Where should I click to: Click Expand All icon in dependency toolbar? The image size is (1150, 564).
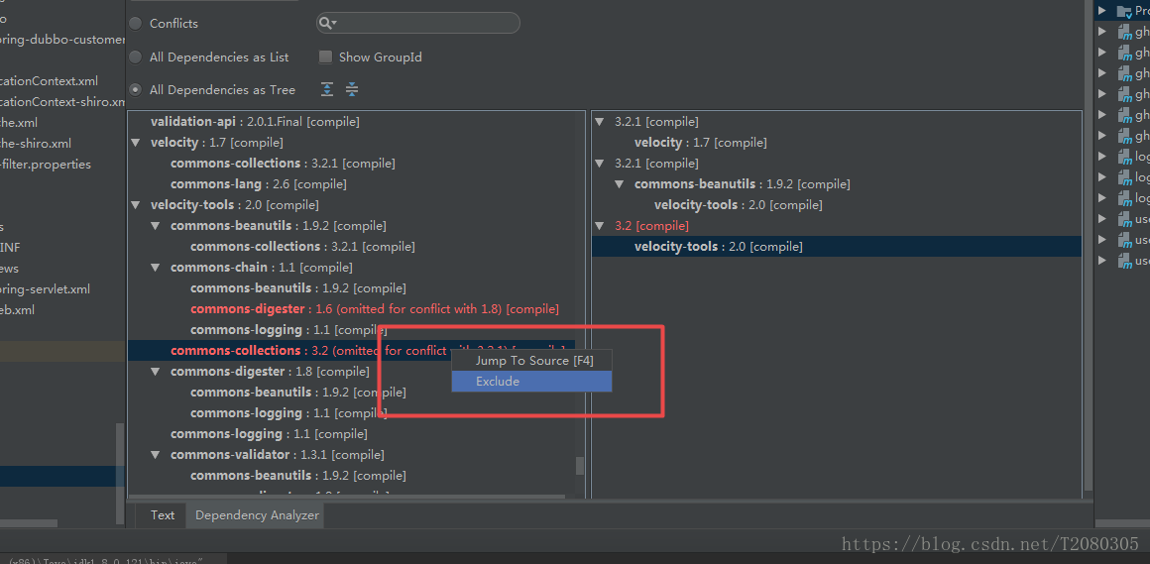coord(327,89)
